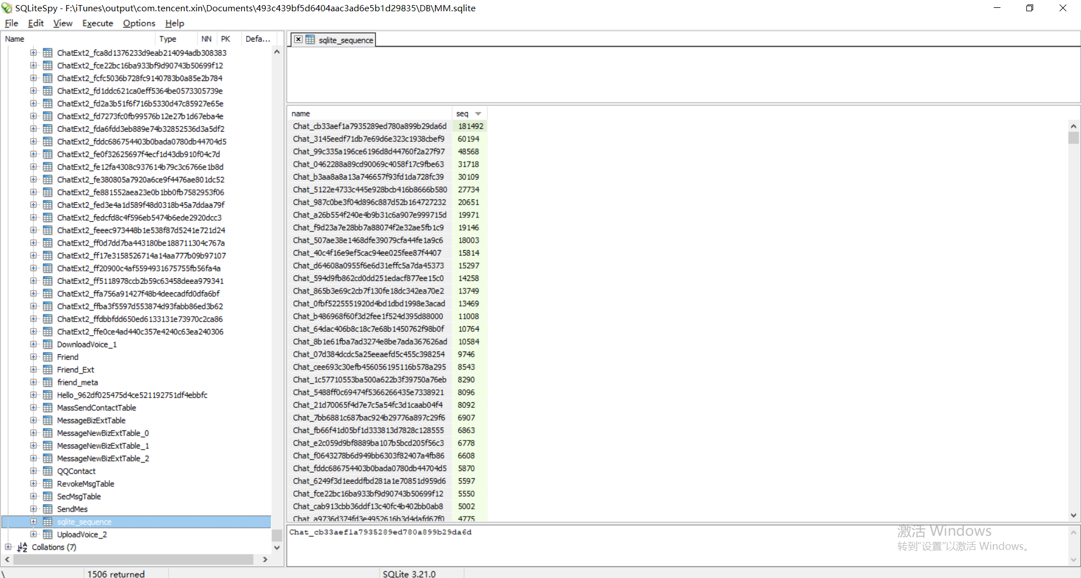Click the table icon next to UploadVoice_2

coord(48,534)
